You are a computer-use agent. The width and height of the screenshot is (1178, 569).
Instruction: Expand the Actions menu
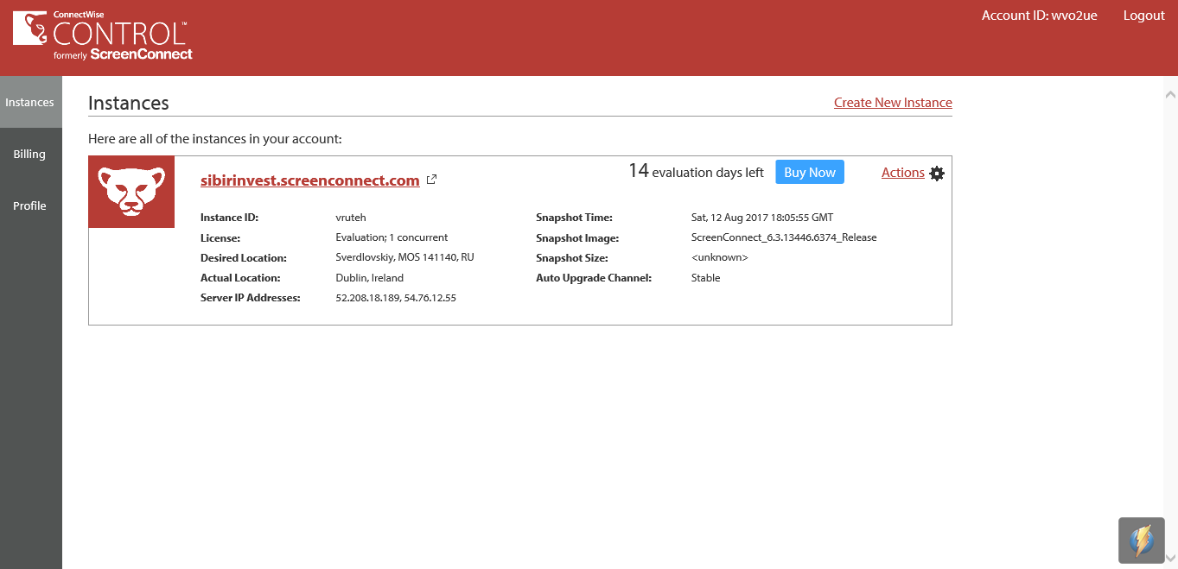pos(902,173)
